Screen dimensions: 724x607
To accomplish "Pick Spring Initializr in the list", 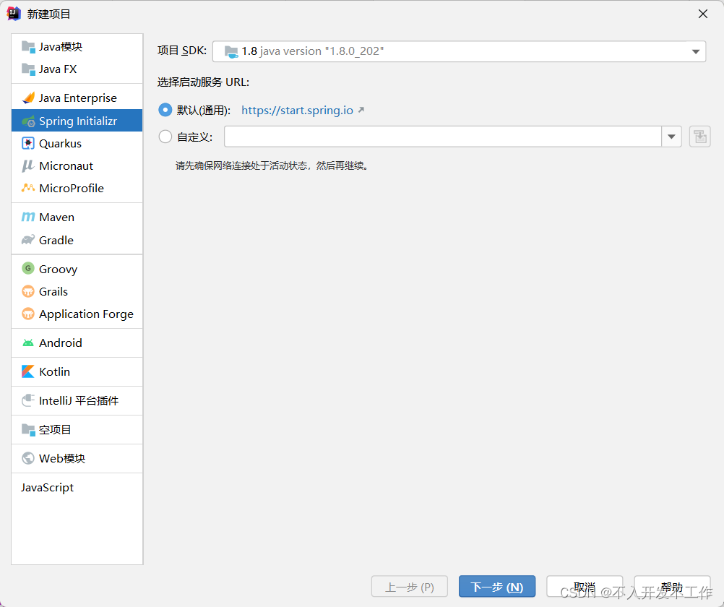I will point(77,121).
